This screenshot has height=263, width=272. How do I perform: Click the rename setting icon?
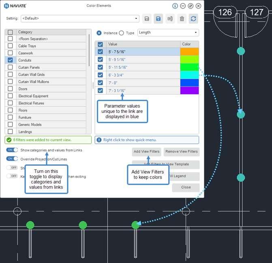[x=170, y=19]
